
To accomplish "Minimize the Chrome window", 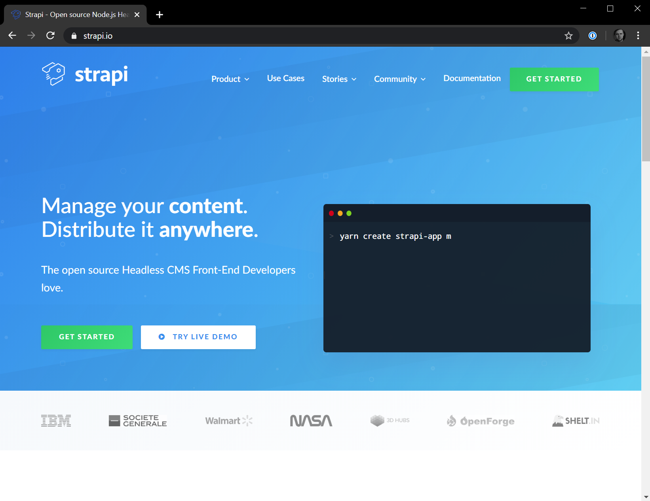I will tap(583, 8).
